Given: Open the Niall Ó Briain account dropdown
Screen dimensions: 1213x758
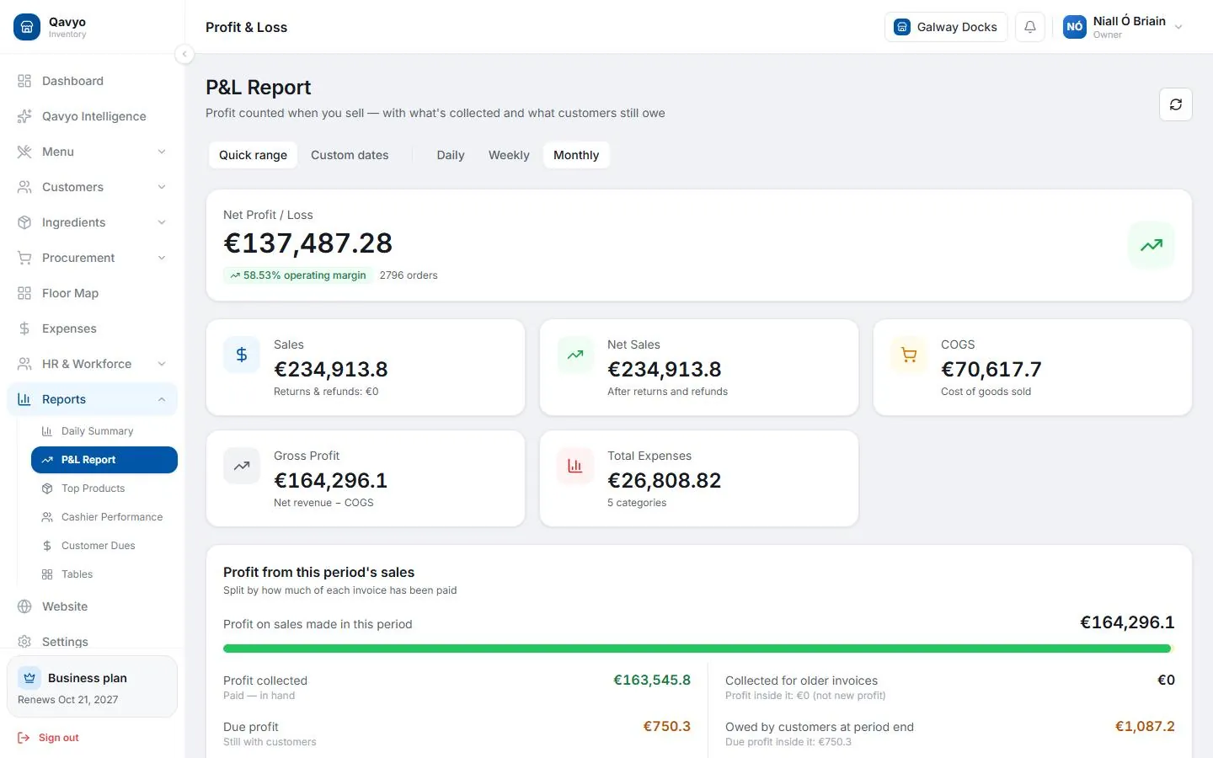Looking at the screenshot, I should (x=1124, y=27).
